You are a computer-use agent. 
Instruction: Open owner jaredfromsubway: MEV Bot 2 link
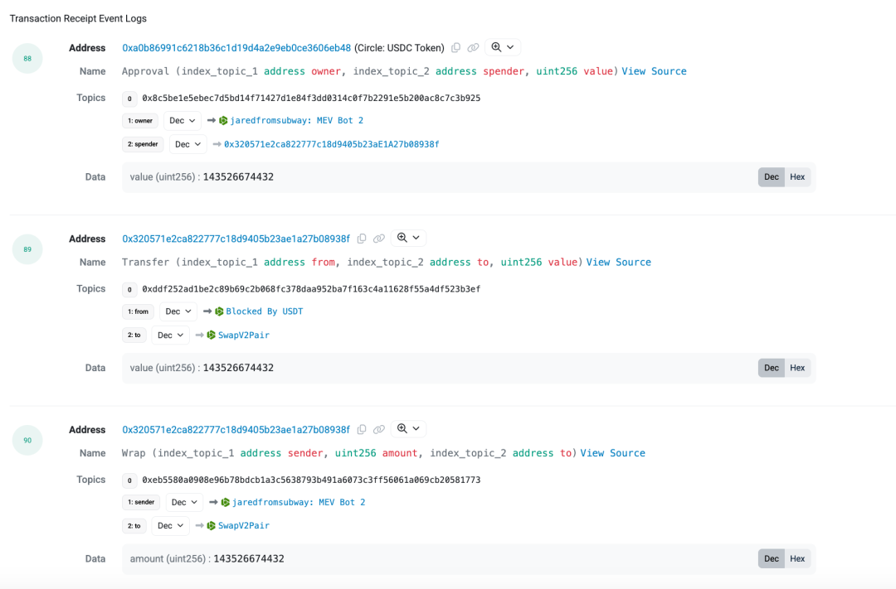coord(296,120)
